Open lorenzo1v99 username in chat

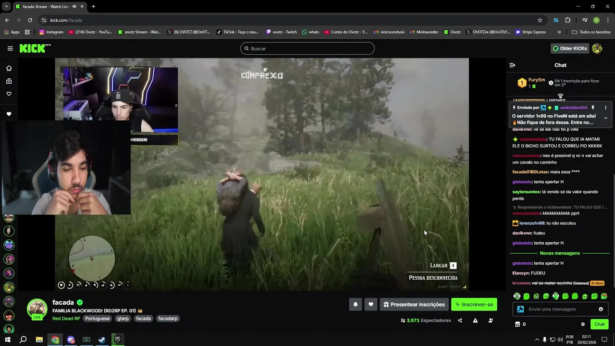532,223
